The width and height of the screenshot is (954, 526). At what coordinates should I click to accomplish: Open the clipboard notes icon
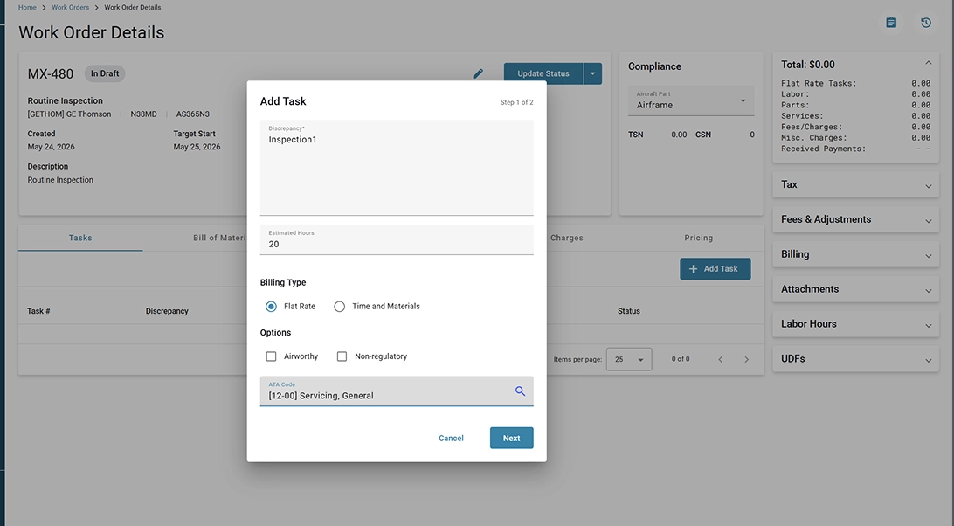coord(891,23)
